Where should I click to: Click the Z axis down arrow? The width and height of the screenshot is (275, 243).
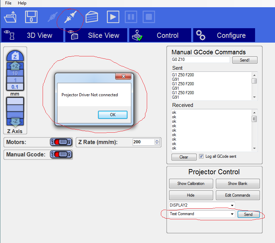(x=15, y=121)
